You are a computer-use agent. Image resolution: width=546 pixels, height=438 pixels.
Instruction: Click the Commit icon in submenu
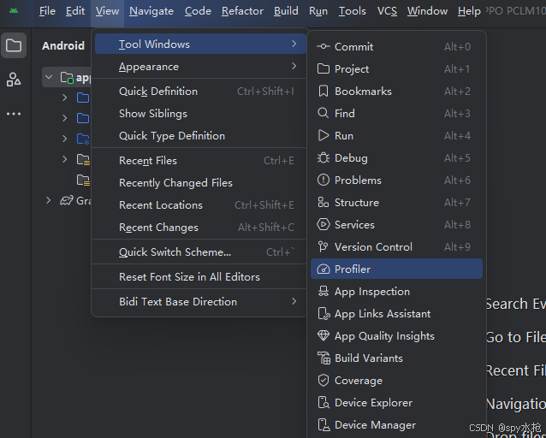(323, 47)
